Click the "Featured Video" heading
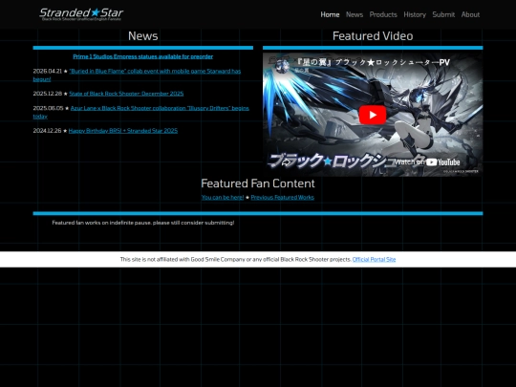 (373, 36)
